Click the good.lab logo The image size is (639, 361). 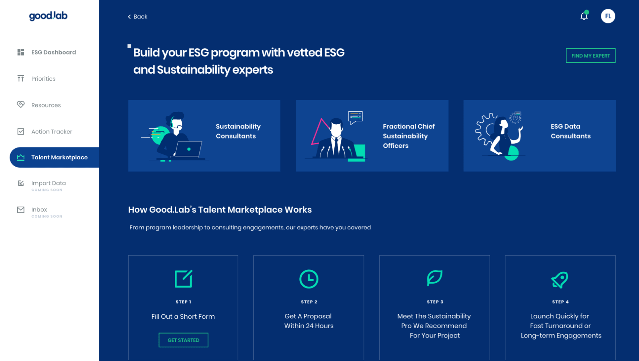tap(48, 16)
